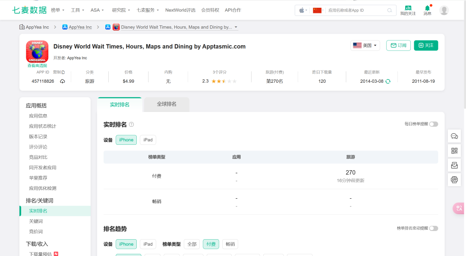Select iPad device in 实时排名
Image resolution: width=466 pixels, height=256 pixels.
click(x=148, y=140)
